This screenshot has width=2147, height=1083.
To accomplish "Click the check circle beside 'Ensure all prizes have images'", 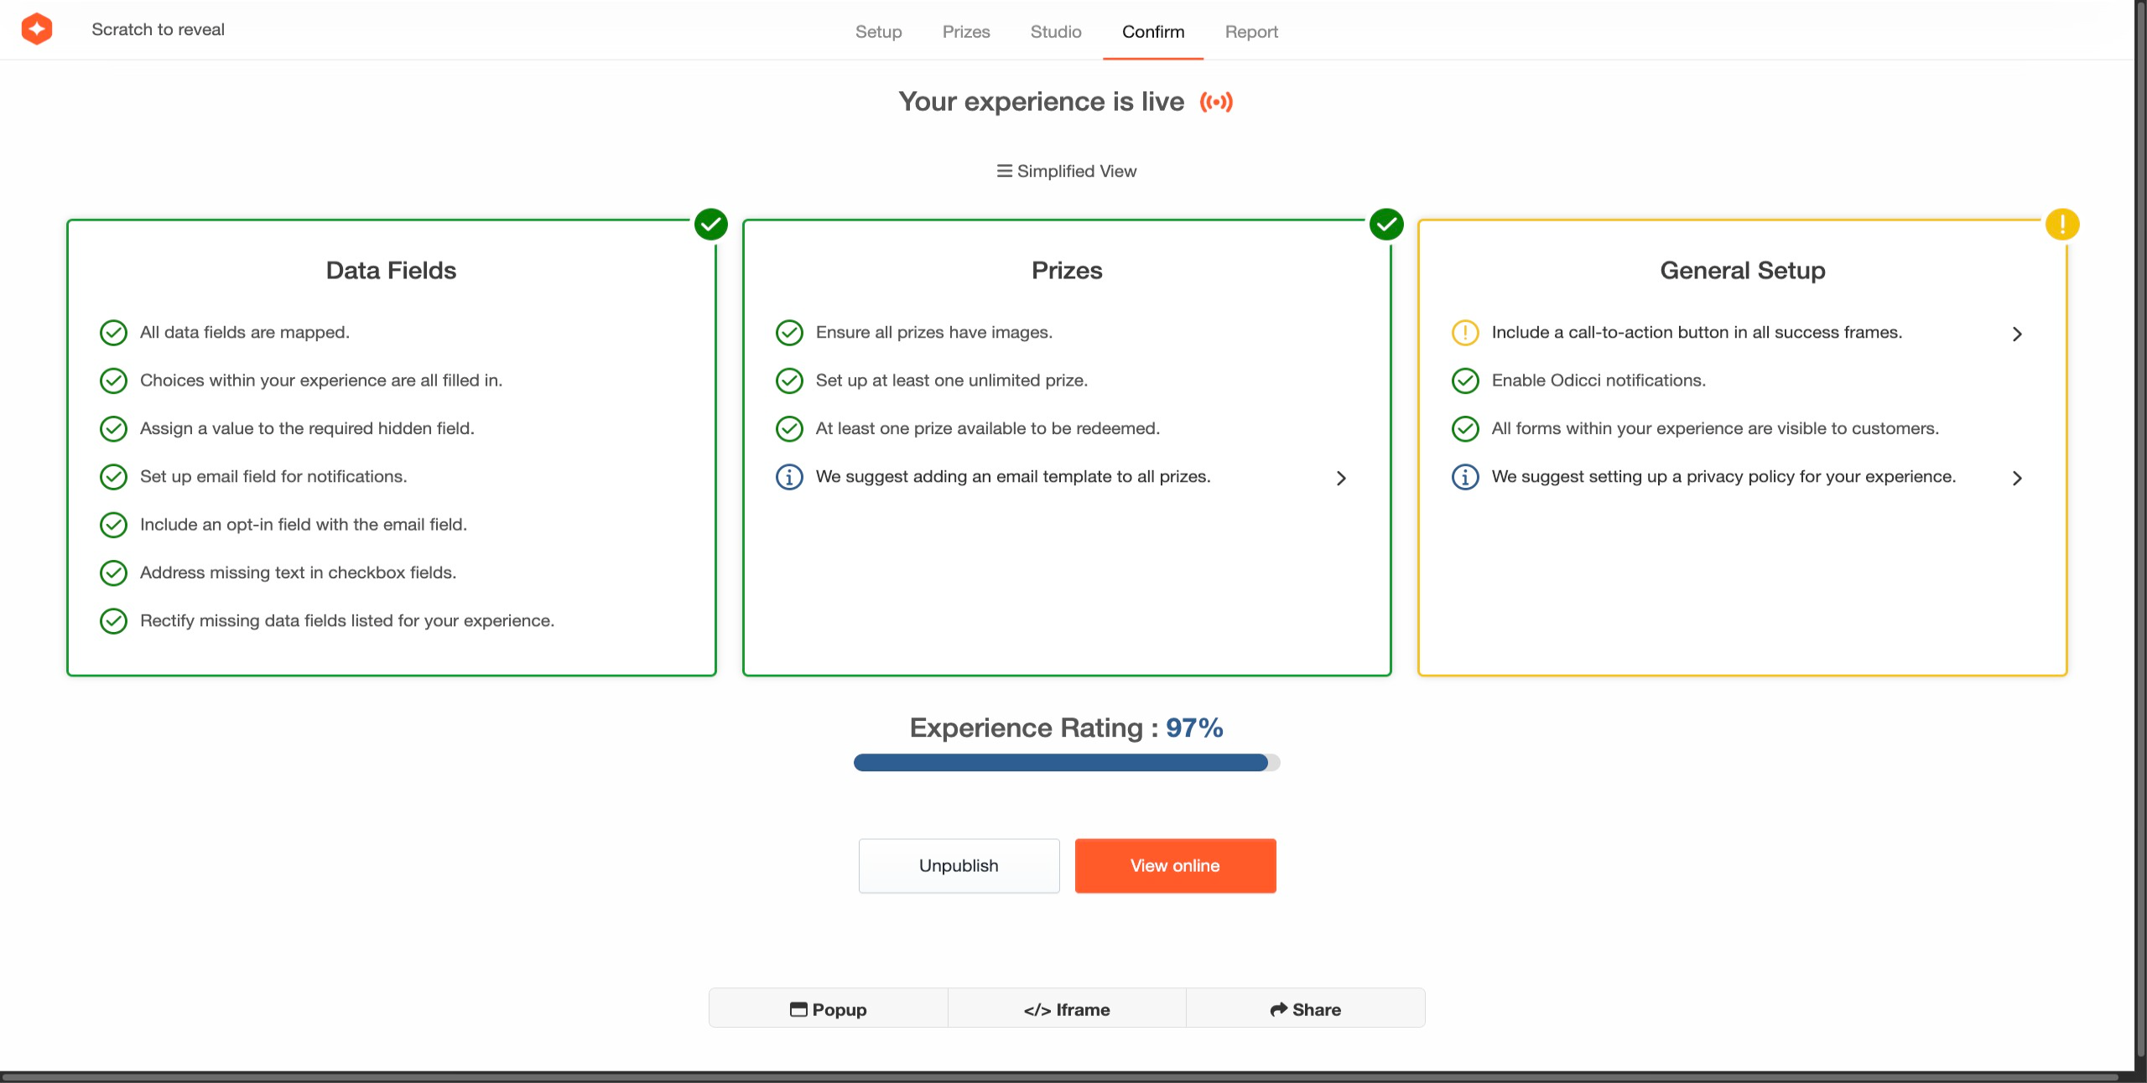I will (x=789, y=333).
